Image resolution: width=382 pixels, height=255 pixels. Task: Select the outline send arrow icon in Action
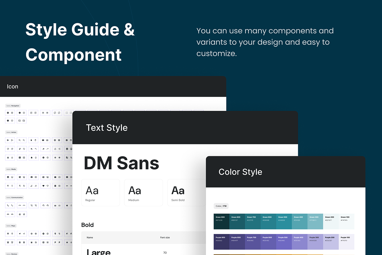[x=12, y=140]
